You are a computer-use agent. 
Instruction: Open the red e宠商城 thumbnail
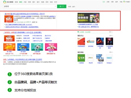click(x=81, y=41)
